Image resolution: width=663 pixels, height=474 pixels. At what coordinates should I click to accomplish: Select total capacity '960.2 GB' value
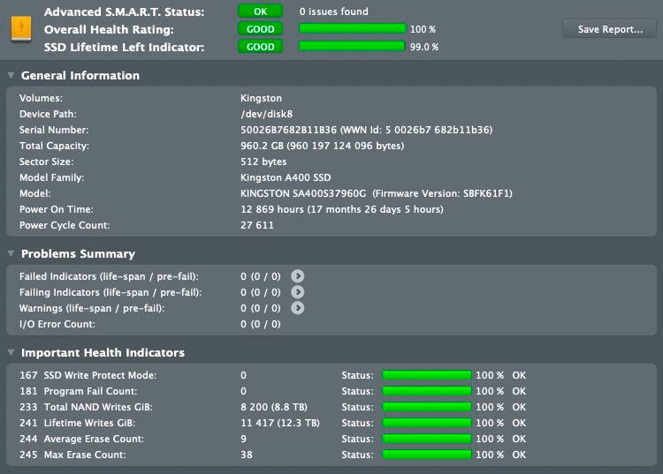point(262,146)
